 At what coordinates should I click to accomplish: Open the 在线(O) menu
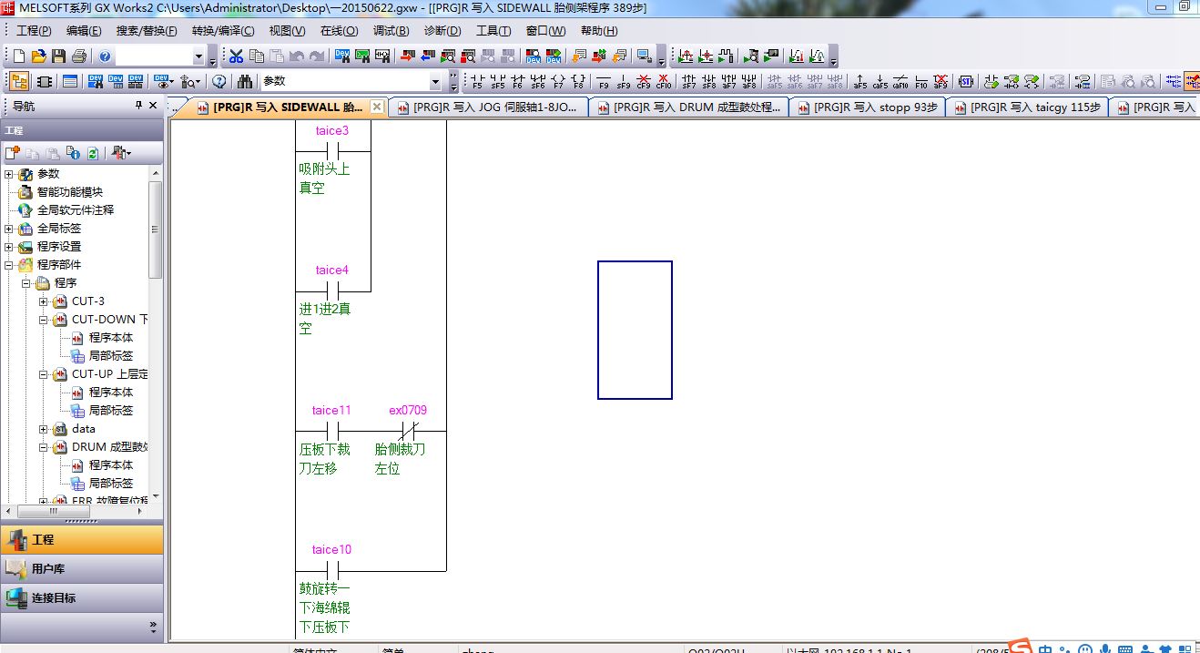click(x=339, y=31)
